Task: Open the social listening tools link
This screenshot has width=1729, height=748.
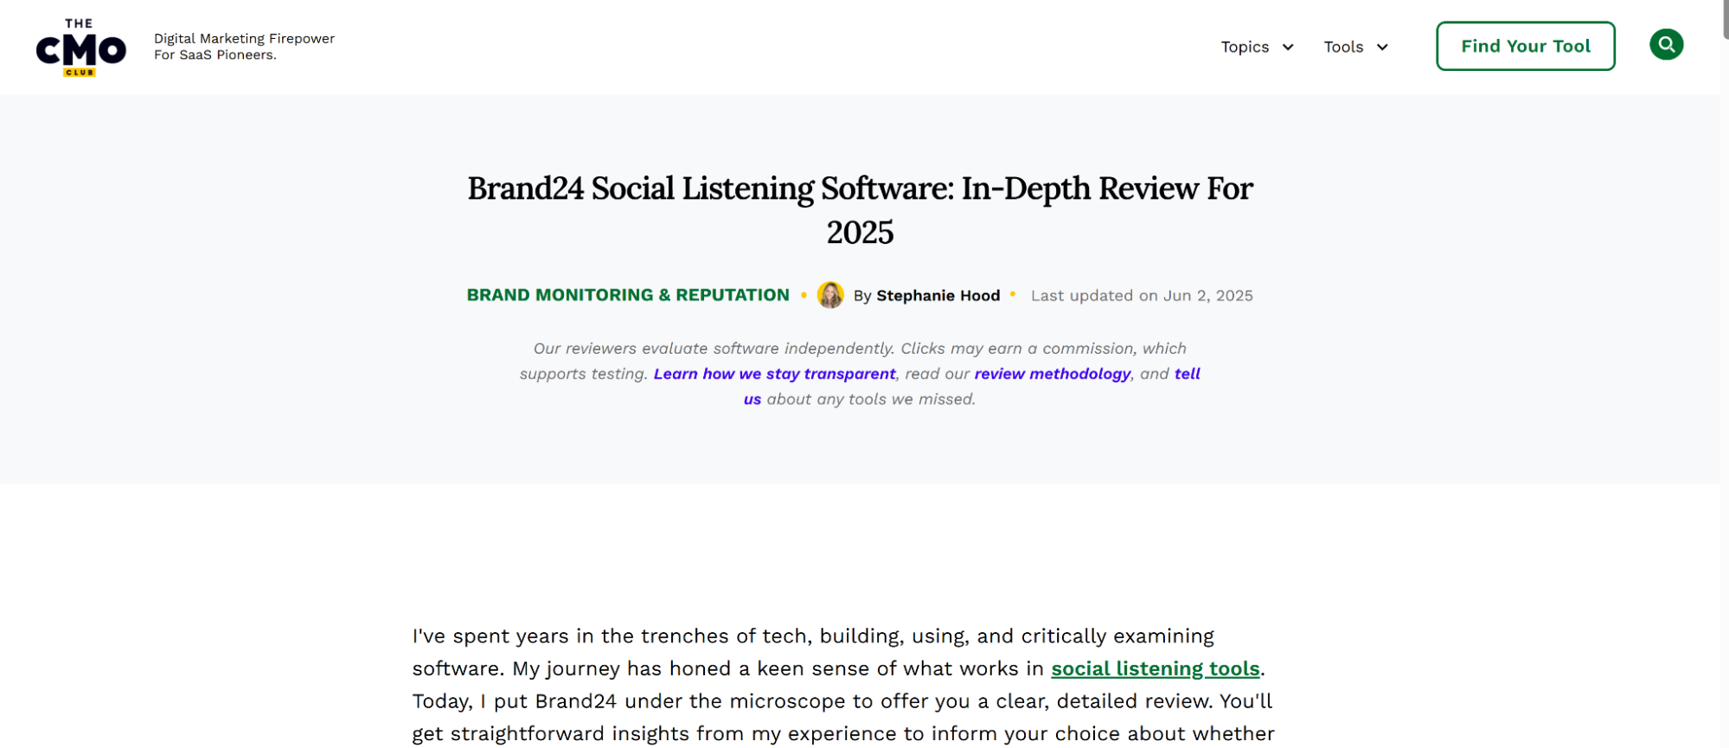Action: pyautogui.click(x=1155, y=668)
